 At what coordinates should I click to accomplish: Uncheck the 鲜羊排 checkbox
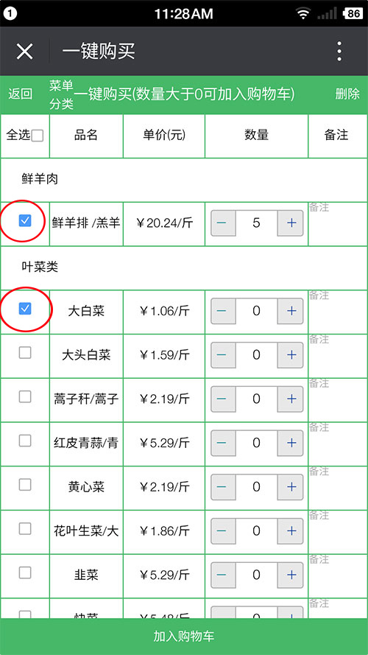coord(25,220)
